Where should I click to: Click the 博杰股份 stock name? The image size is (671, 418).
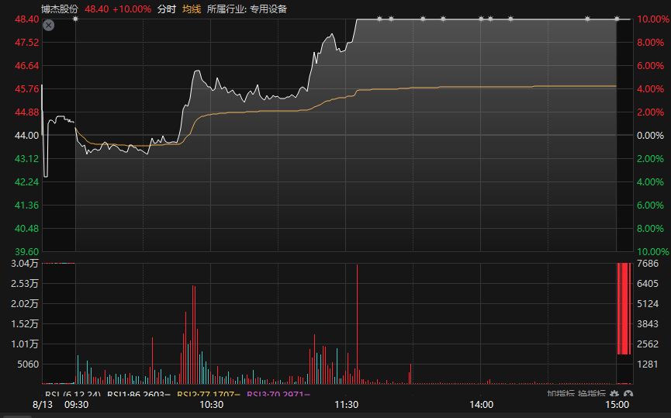point(60,9)
